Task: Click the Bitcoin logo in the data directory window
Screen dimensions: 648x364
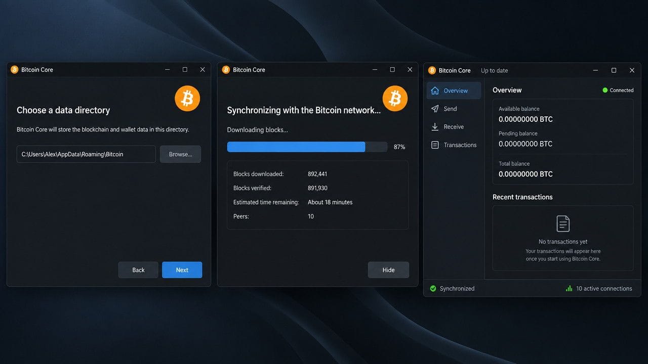Action: [x=187, y=98]
